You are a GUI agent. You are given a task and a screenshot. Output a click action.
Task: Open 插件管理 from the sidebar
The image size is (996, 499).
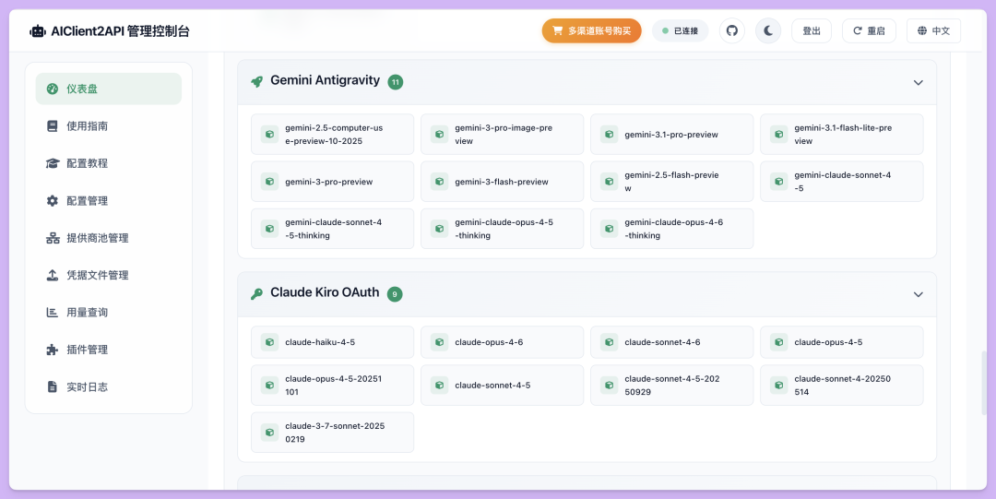pyautogui.click(x=87, y=350)
